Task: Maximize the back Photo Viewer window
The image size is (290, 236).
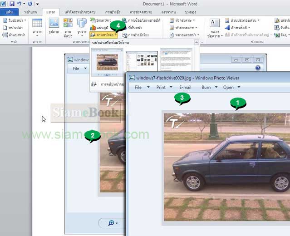Action: (247, 60)
